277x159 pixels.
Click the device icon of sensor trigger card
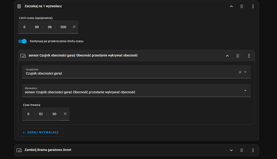click(23, 56)
